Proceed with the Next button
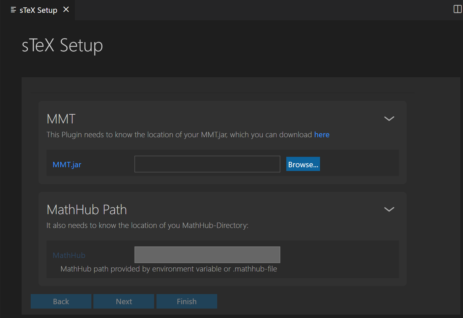The width and height of the screenshot is (463, 318). coord(124,301)
